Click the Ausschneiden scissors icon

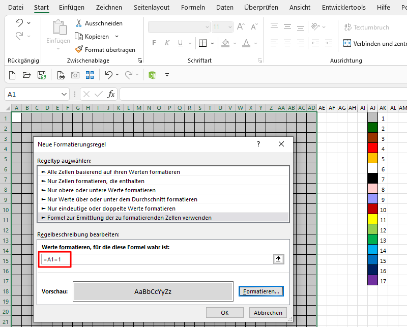[79, 23]
